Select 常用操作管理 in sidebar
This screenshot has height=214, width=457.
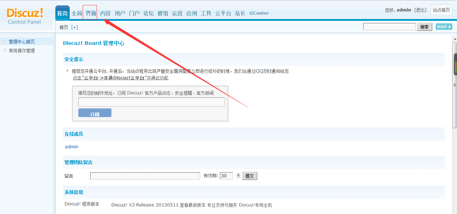tap(22, 51)
